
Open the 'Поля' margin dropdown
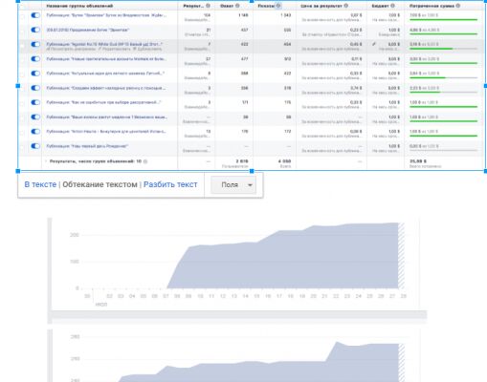pyautogui.click(x=233, y=184)
